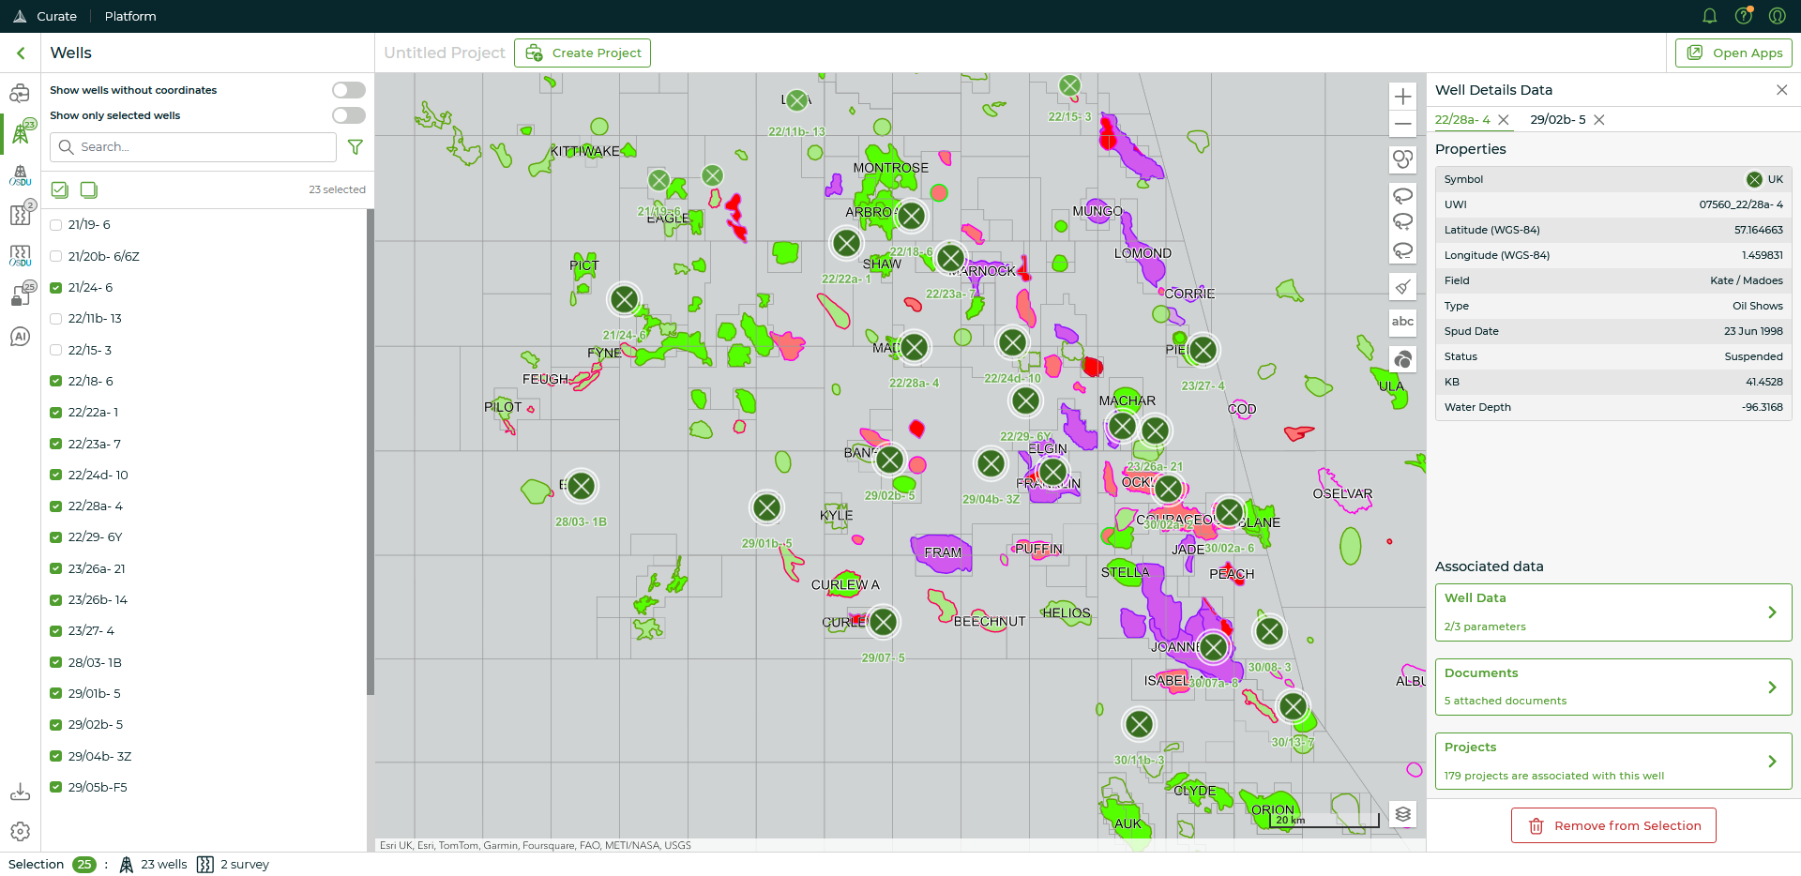The image size is (1801, 876).
Task: Click the 23 wells status bar entry
Action: tap(153, 865)
